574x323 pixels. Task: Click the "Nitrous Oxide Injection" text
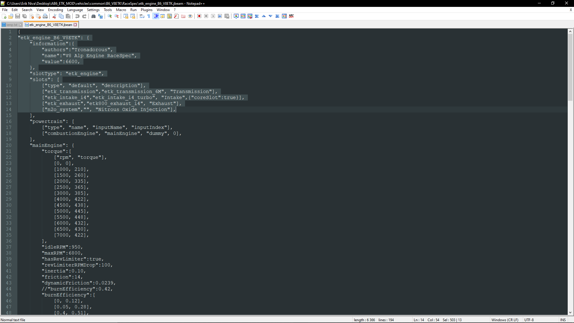coord(133,109)
